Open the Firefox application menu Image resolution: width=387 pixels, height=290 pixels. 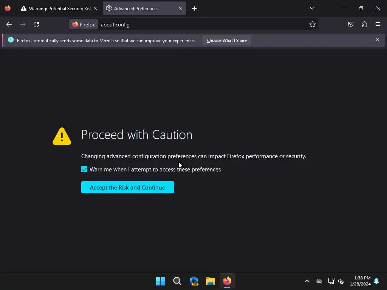pos(378,25)
